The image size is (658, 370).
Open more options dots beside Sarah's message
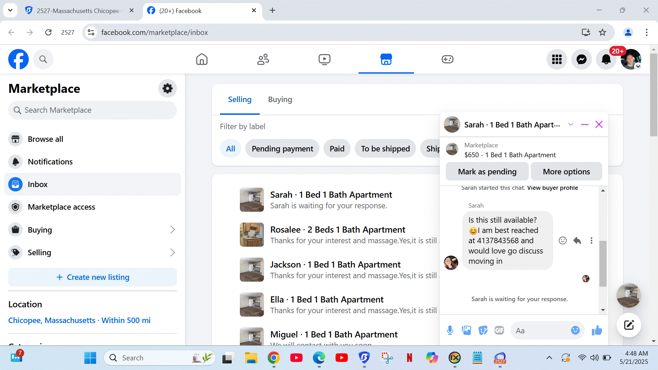(592, 241)
